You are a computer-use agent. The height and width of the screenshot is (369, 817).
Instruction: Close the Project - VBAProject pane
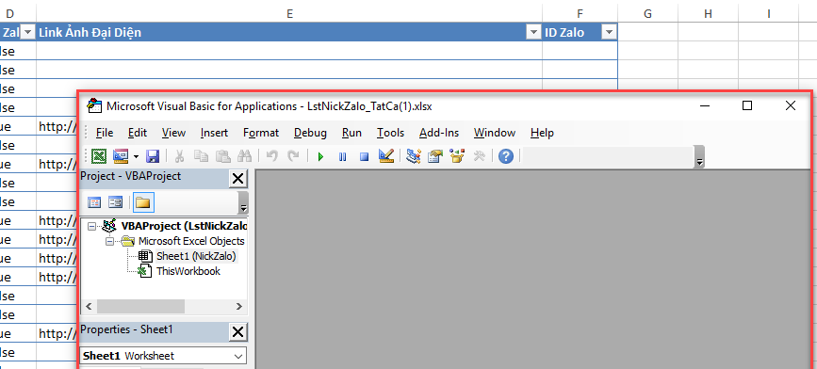[x=237, y=179]
